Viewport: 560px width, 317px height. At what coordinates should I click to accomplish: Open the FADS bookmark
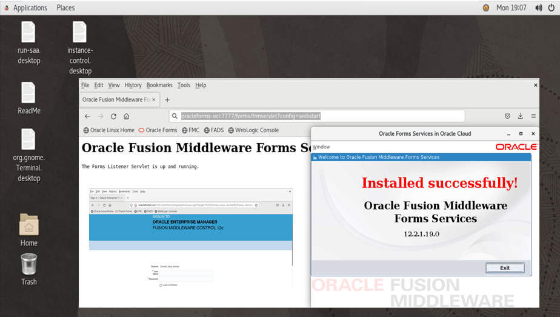click(x=214, y=130)
